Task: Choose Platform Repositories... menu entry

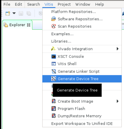Action: point(82,12)
